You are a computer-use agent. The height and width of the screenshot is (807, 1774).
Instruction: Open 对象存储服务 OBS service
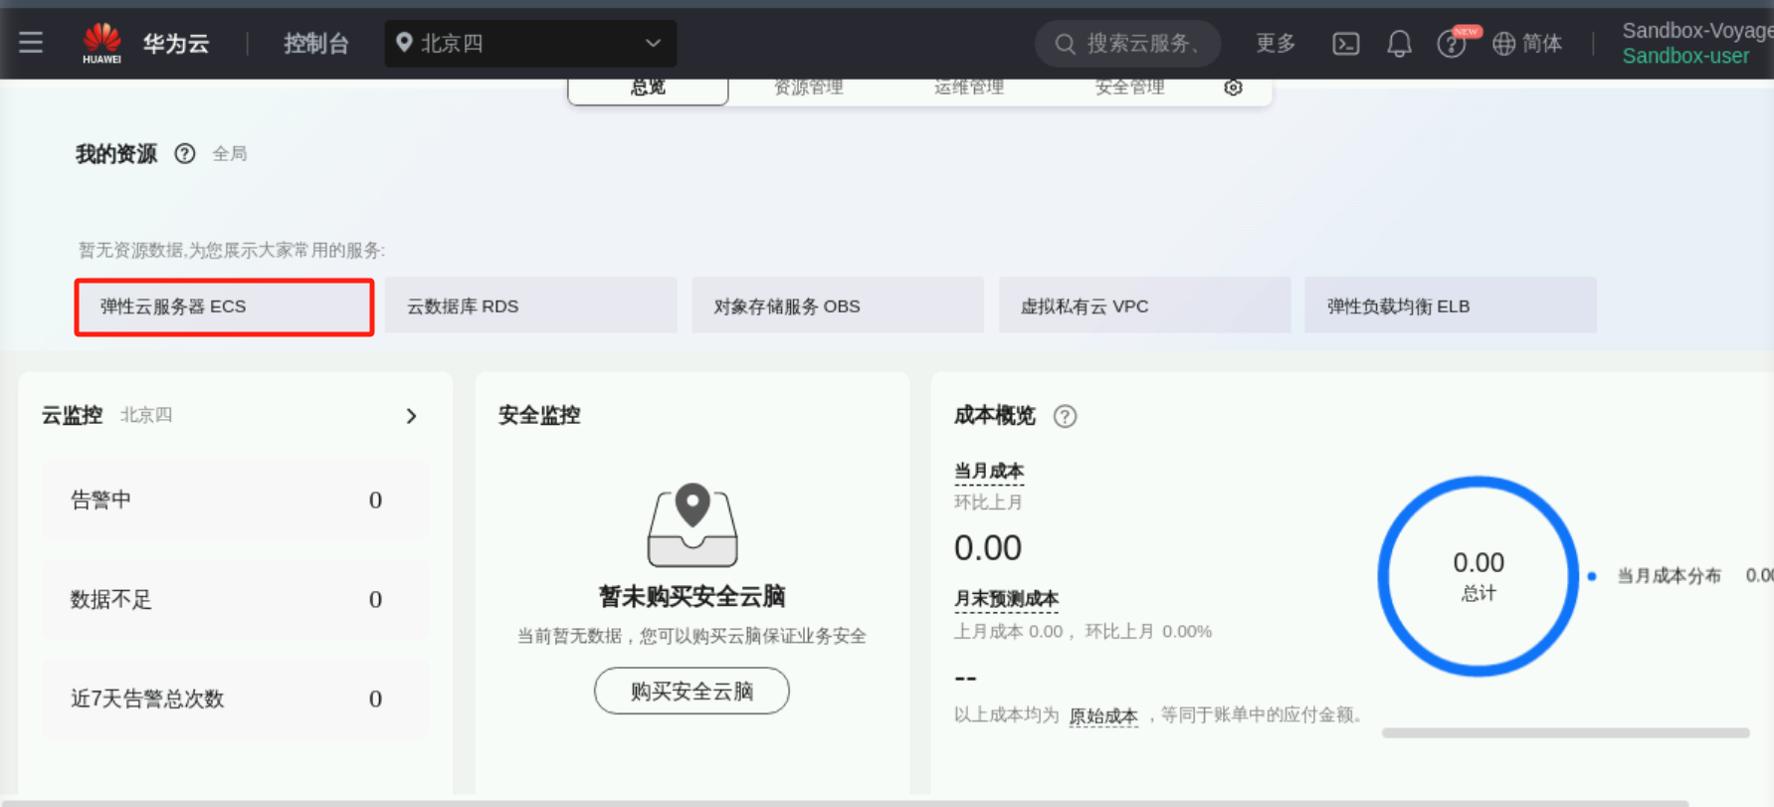tap(838, 306)
